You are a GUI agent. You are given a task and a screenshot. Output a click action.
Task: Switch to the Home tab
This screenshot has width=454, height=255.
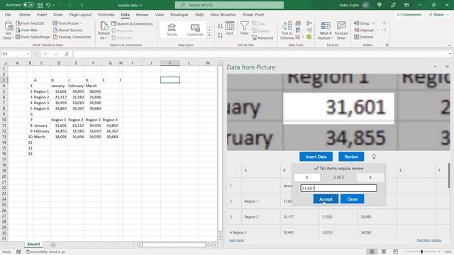pos(25,14)
